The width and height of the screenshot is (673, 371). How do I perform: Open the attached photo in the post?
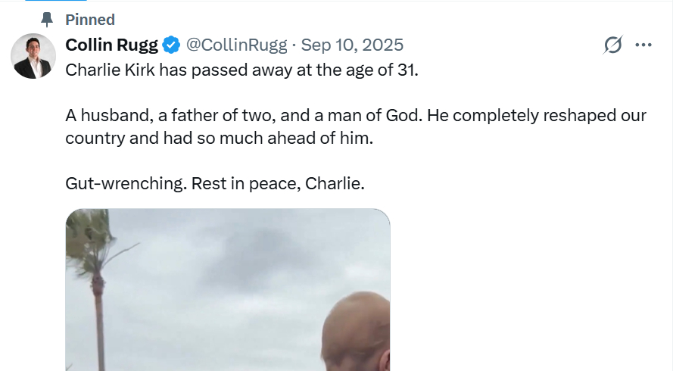pos(227,289)
